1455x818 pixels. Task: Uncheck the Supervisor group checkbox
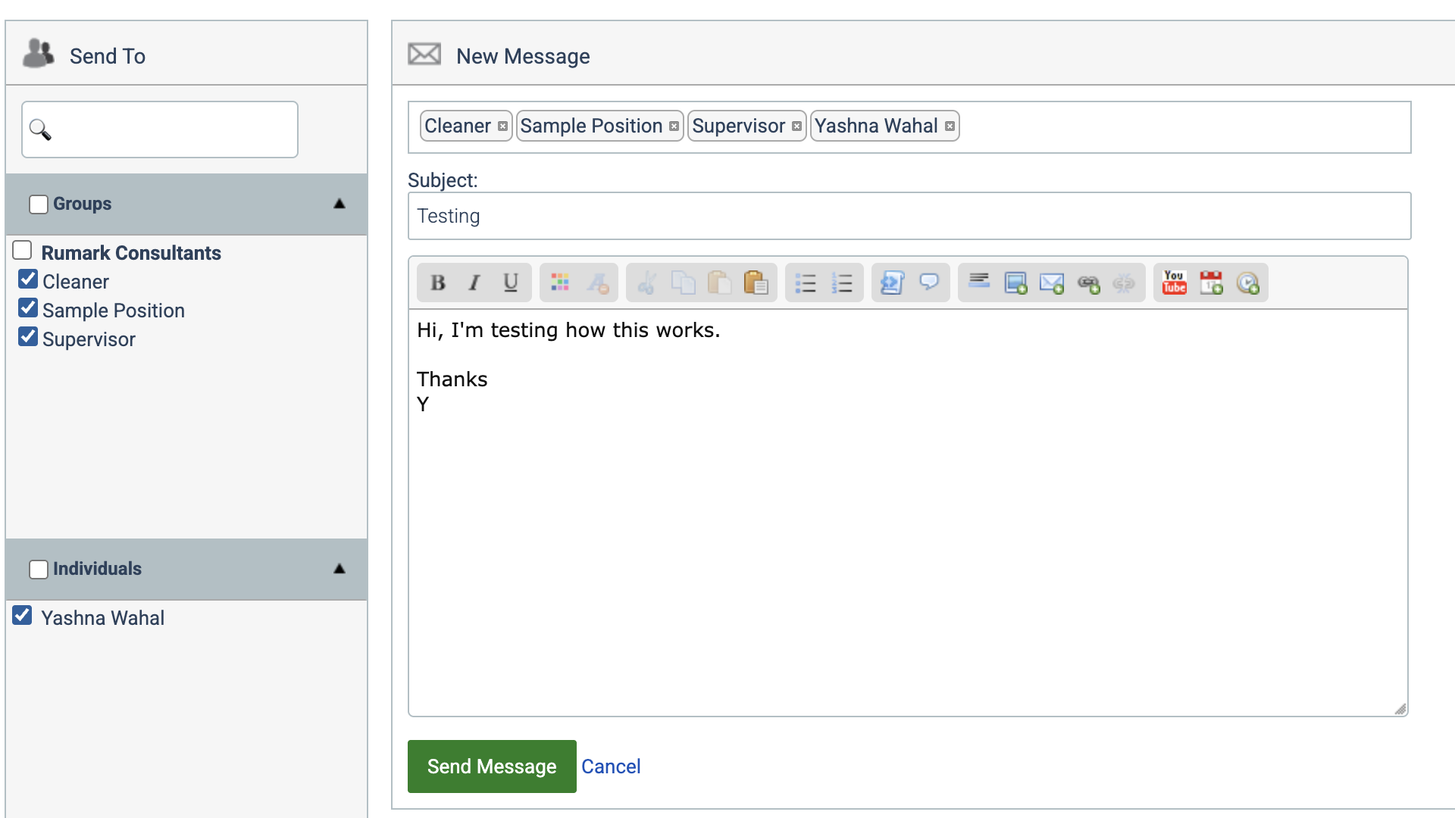28,336
